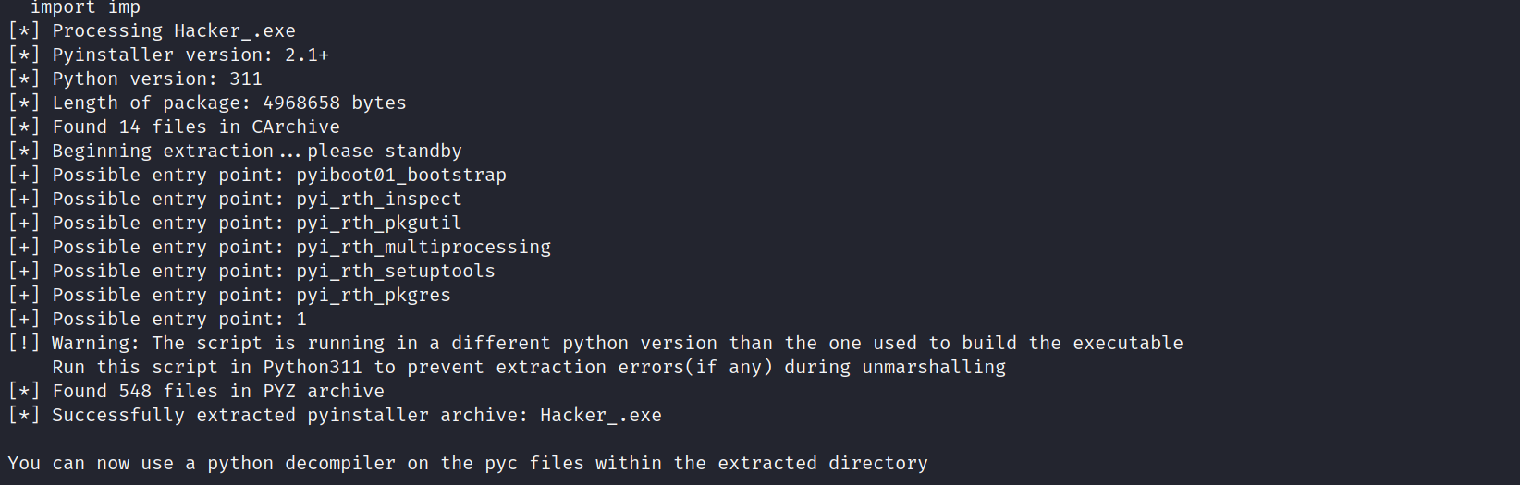Click the pyiboot01_bootstrap entry point text
Screen dimensions: 1520x485
pos(401,176)
